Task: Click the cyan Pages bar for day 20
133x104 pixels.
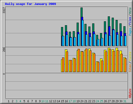Action: (83, 33)
